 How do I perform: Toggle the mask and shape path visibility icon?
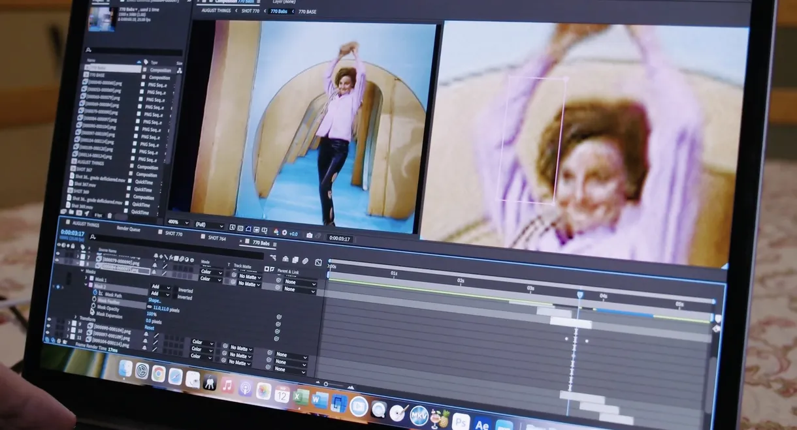248,228
